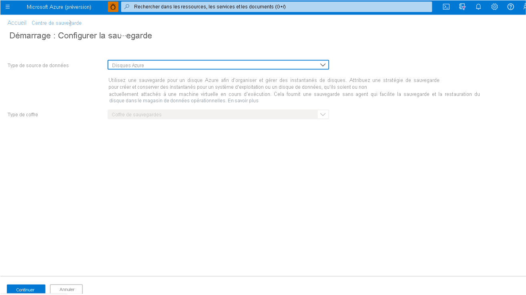
Task: Open the disabled Coffre de sauvegardes dropdown
Action: (x=218, y=114)
